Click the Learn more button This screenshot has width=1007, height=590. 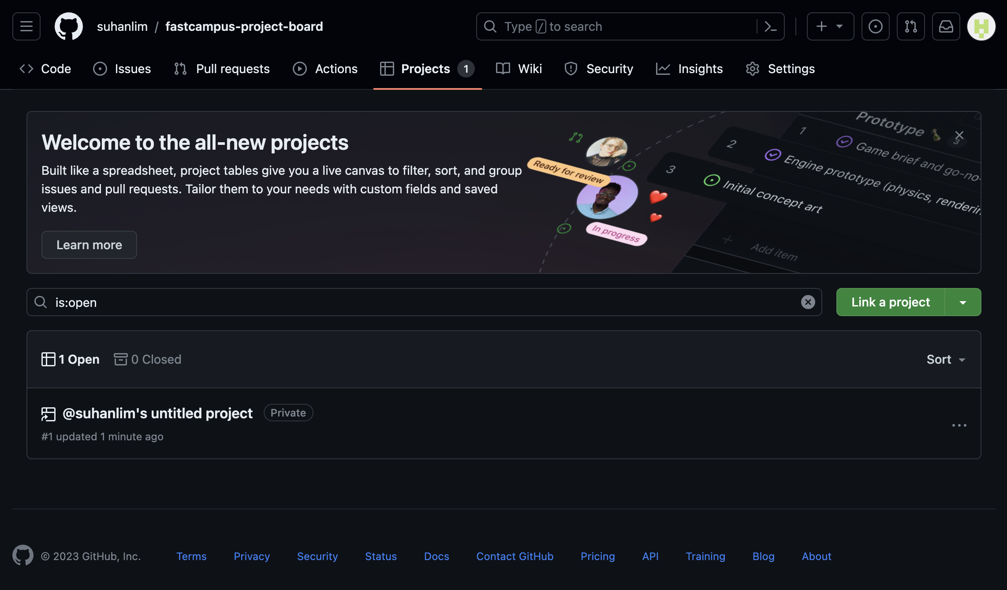click(89, 245)
